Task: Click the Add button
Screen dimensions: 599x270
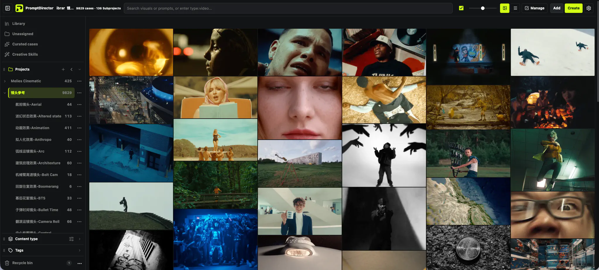Action: pyautogui.click(x=557, y=8)
